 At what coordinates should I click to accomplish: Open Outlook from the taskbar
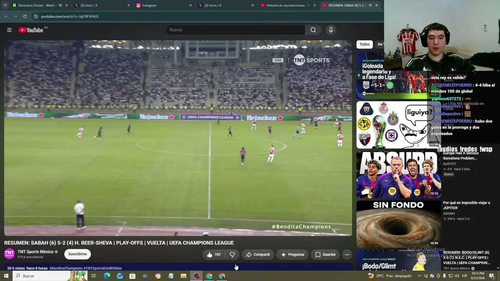tap(120, 276)
